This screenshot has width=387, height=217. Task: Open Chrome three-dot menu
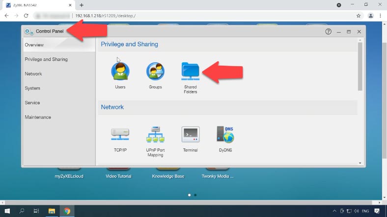[x=380, y=16]
